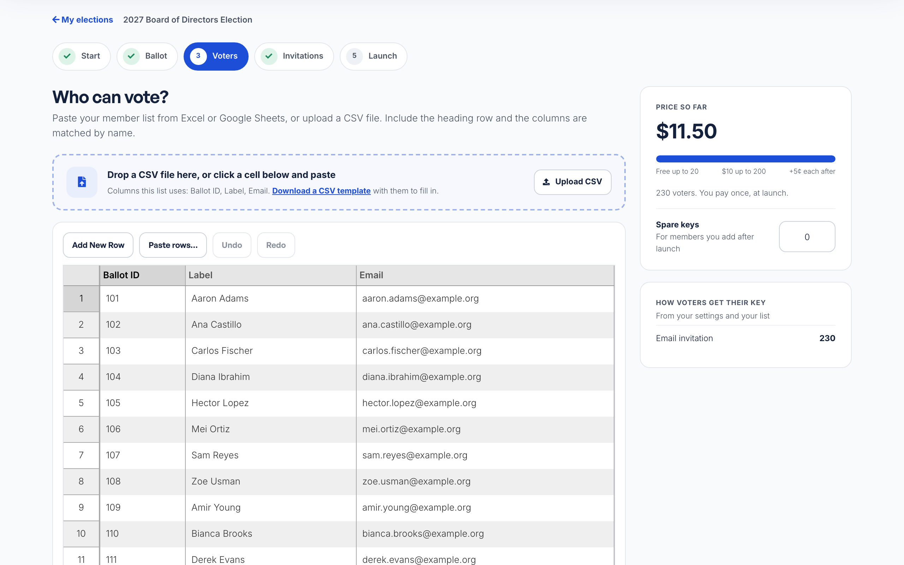Click the Zoe Usman label cell
904x565 pixels.
click(271, 481)
